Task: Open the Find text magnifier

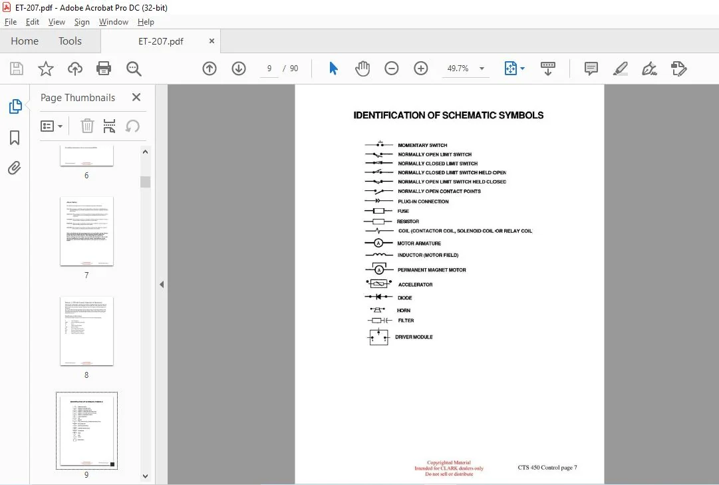Action: pyautogui.click(x=134, y=69)
